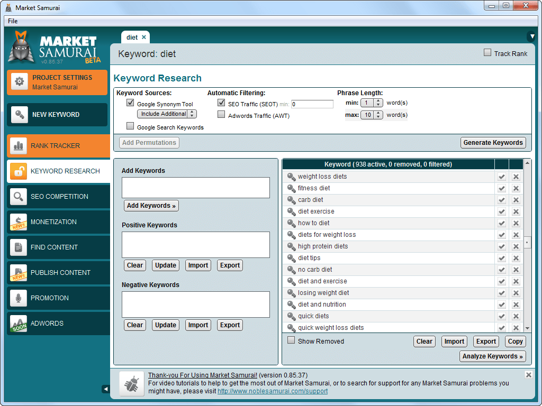Image resolution: width=542 pixels, height=406 pixels.
Task: Click key icon beside 'carb diet'
Action: tap(291, 200)
